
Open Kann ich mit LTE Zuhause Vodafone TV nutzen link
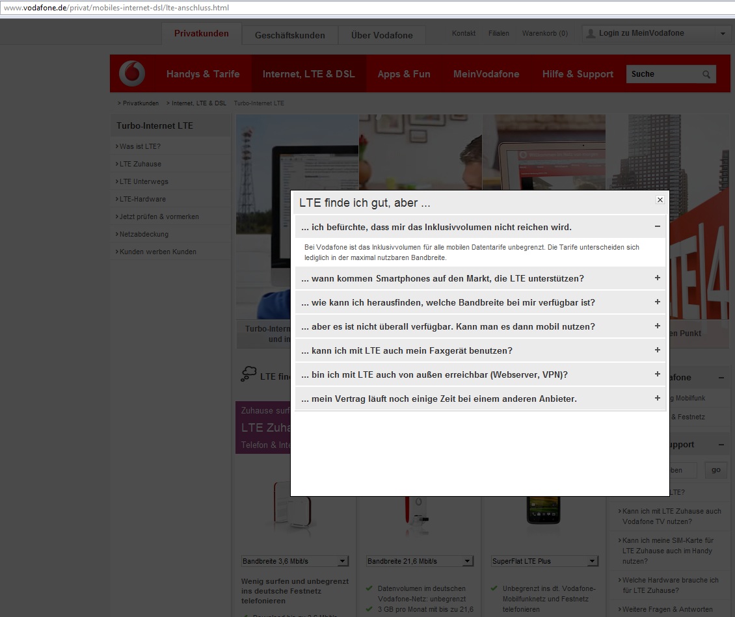click(672, 516)
